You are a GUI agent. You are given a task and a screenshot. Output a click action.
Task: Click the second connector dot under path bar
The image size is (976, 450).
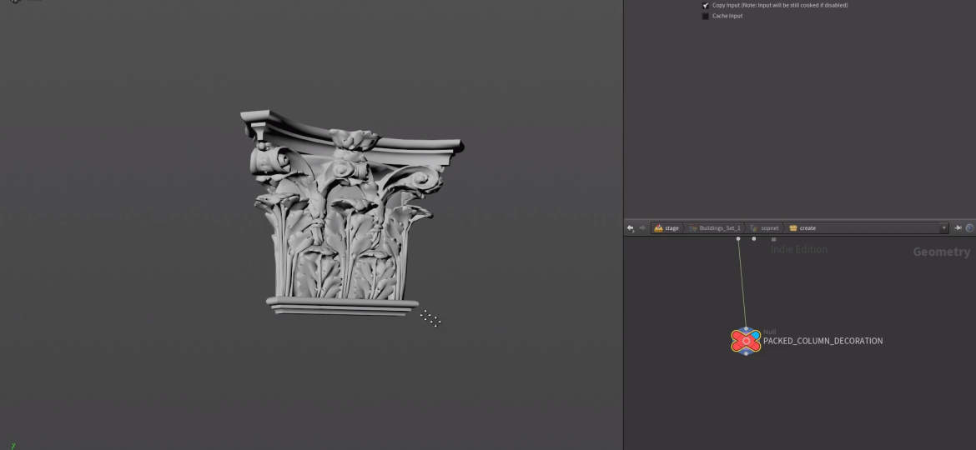[x=754, y=239]
